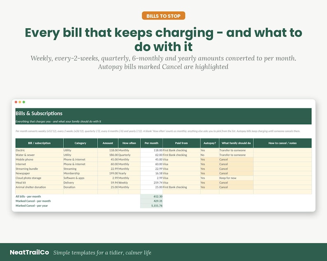Select the amount cell '59.94'
327x261 pixels.
pyautogui.click(x=108, y=182)
